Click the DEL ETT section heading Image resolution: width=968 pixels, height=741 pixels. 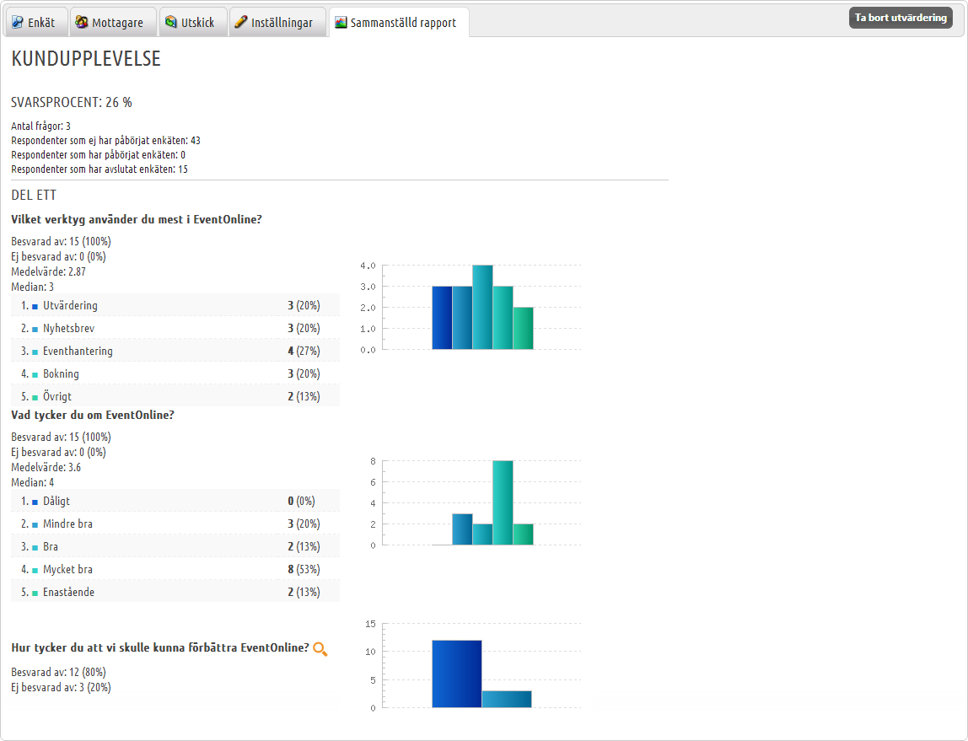tap(34, 195)
